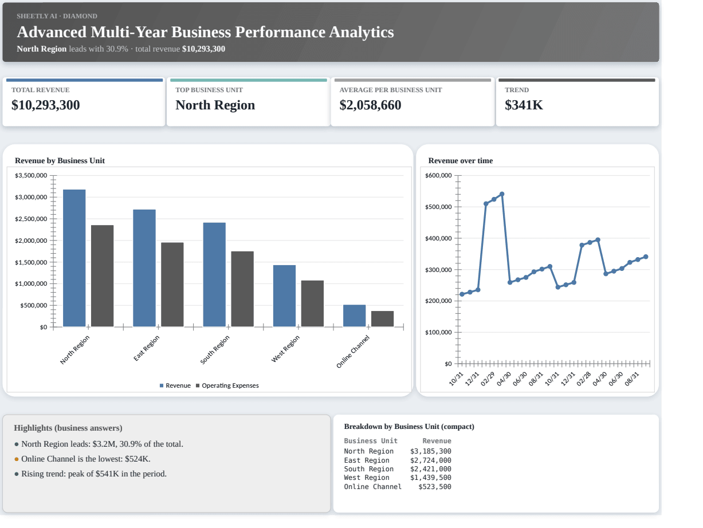Click the Online Channel revenue bar
Image resolution: width=703 pixels, height=528 pixels.
[354, 316]
